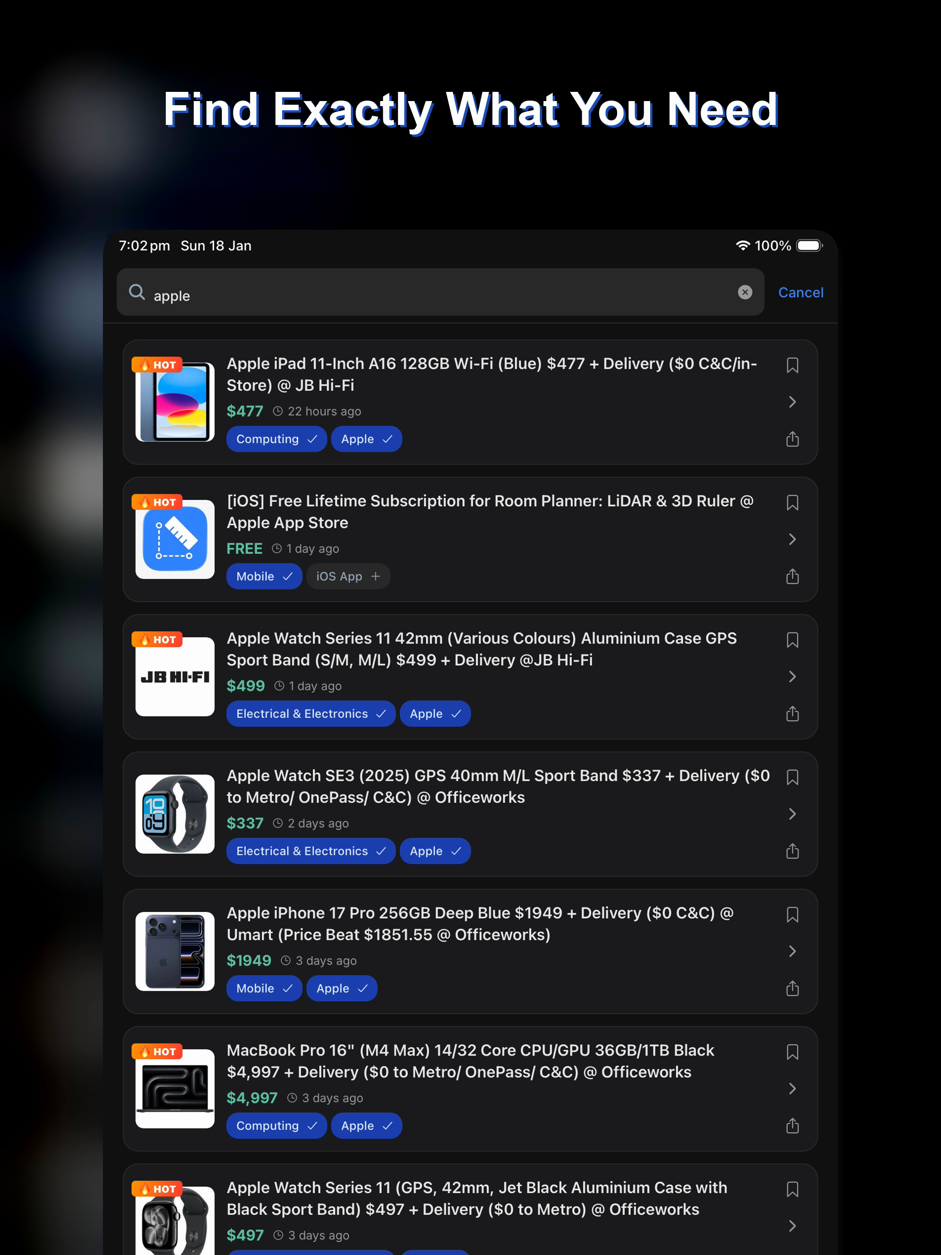Toggle the Apple tag on the iPad deal

point(367,439)
